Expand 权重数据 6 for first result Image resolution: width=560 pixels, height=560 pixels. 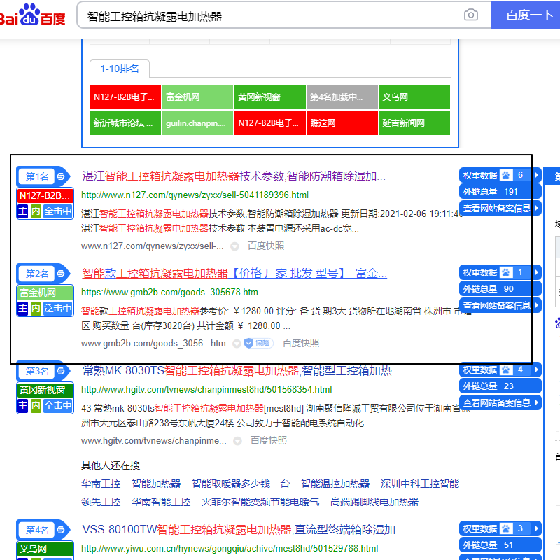[500, 175]
